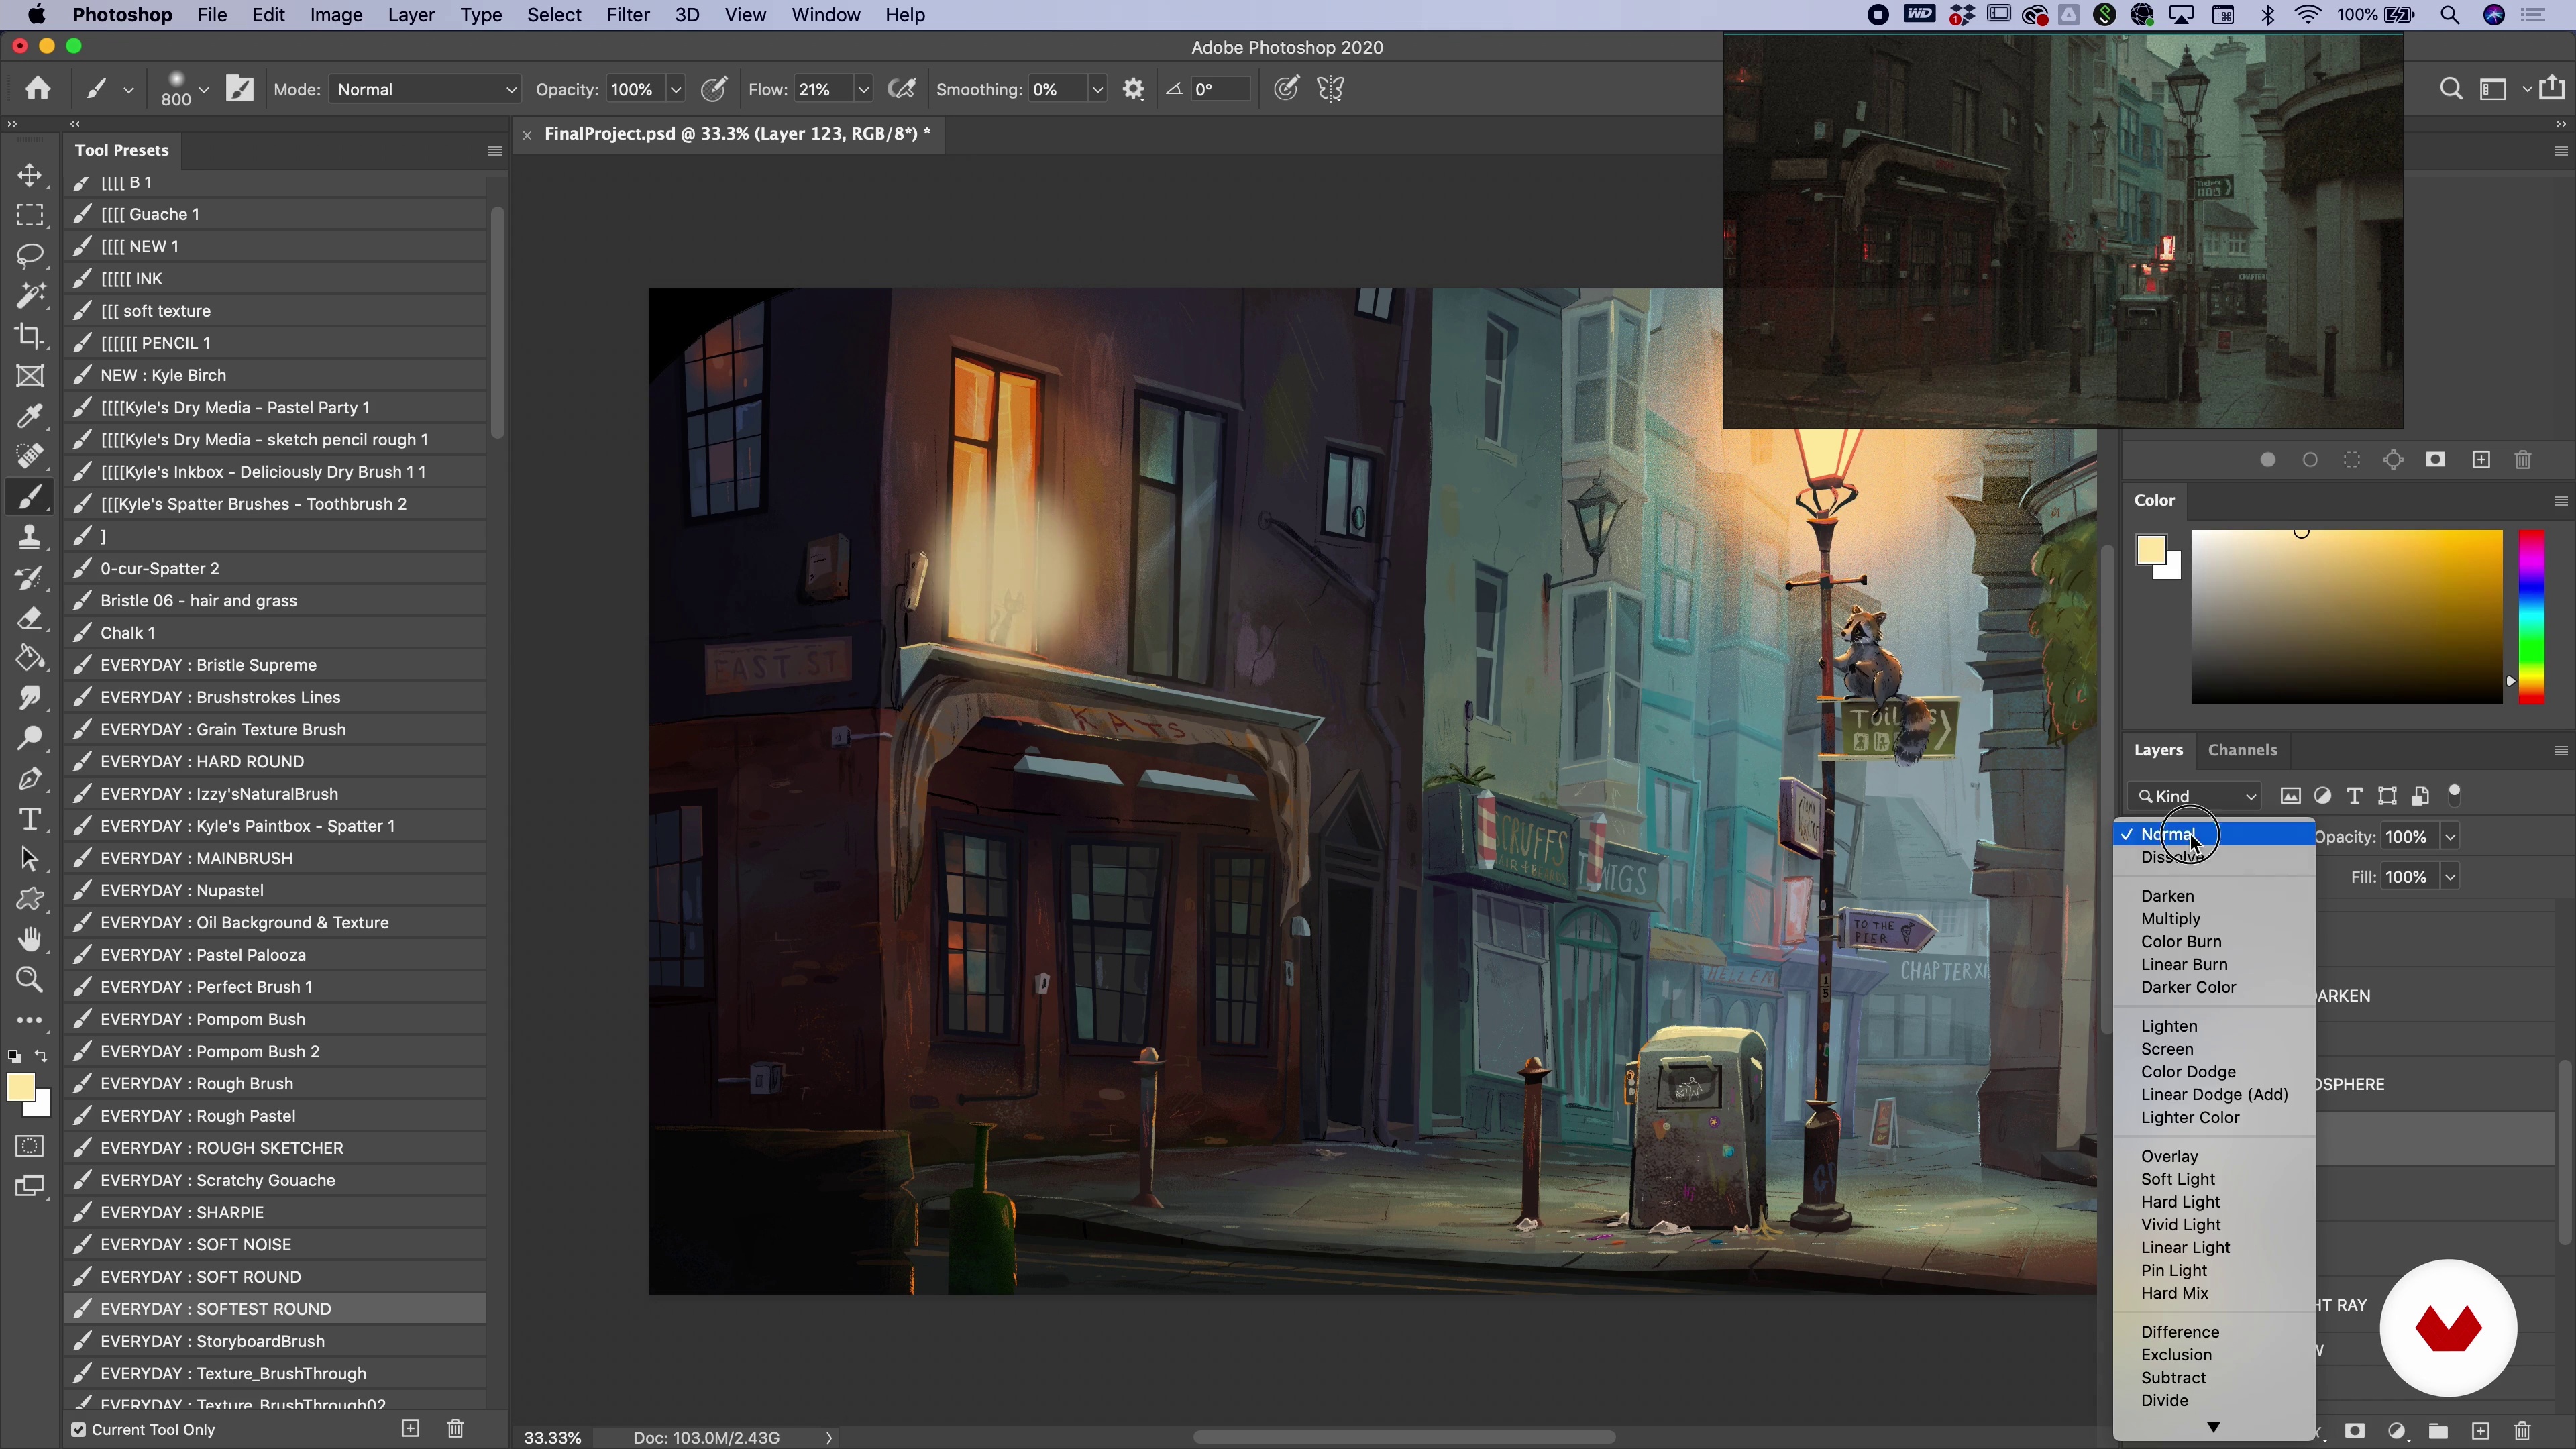Image resolution: width=2576 pixels, height=1449 pixels.
Task: Toggle Quick Mask mode
Action: coord(30,1146)
